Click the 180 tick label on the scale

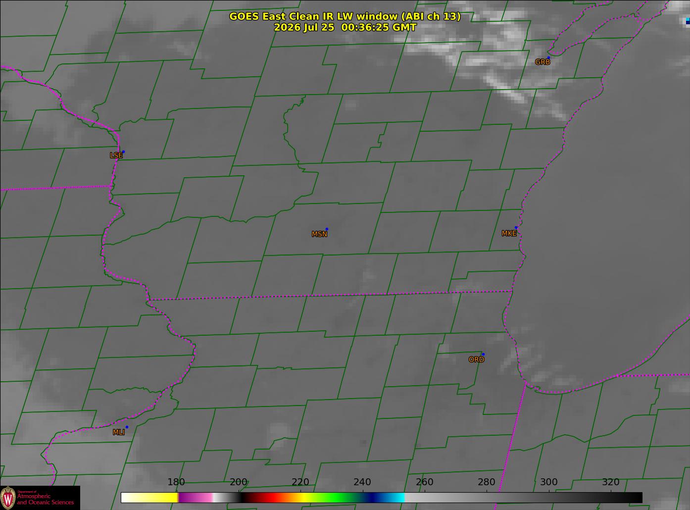point(176,482)
